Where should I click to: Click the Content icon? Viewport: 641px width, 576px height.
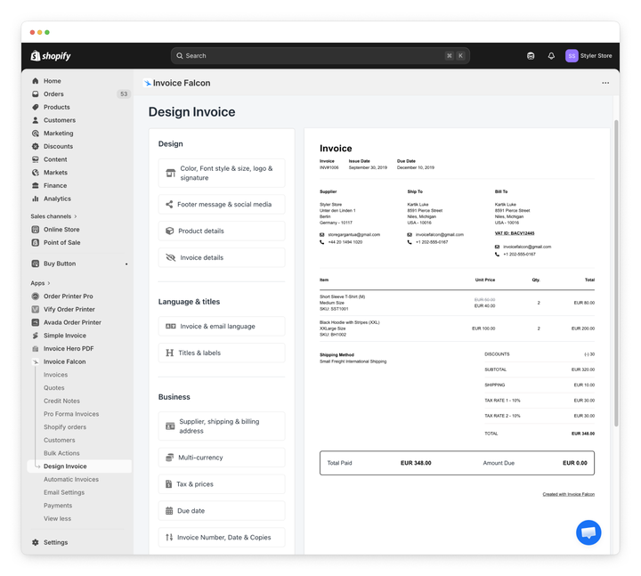click(x=36, y=159)
